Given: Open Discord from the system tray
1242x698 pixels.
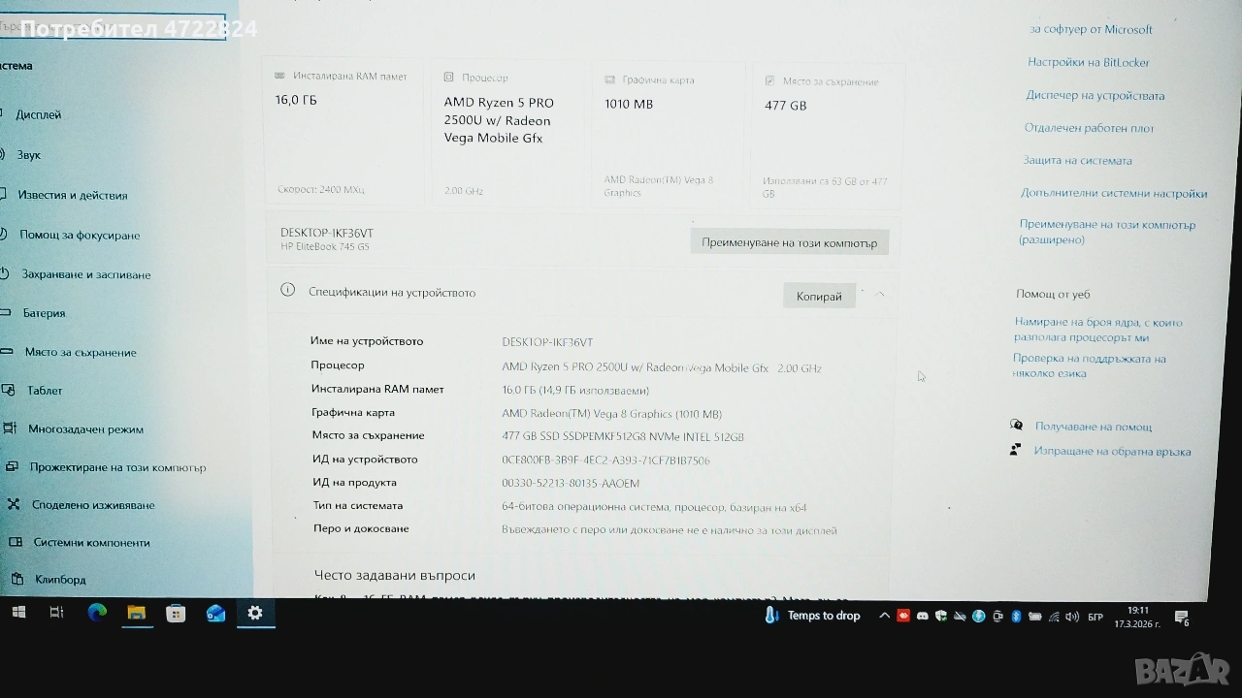Looking at the screenshot, I should point(922,616).
